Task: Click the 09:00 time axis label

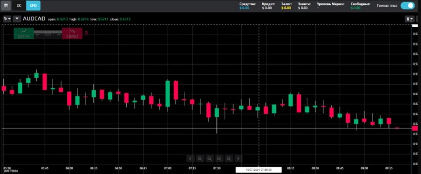Action: pos(364,169)
